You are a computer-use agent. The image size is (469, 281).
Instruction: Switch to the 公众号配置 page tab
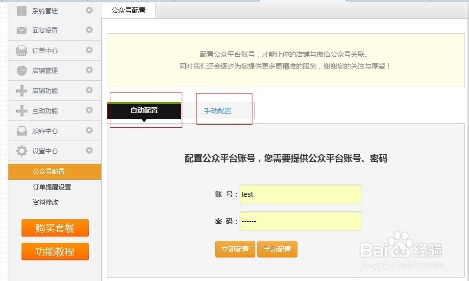tap(128, 10)
